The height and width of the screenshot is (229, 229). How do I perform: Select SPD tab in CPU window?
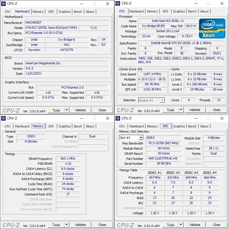pyautogui.click(x=165, y=11)
